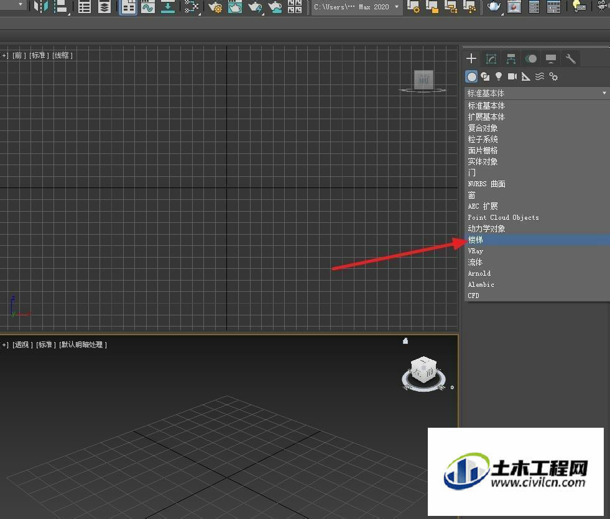610x519 pixels.
Task: Pick the 窗 entry in list
Action: 537,195
